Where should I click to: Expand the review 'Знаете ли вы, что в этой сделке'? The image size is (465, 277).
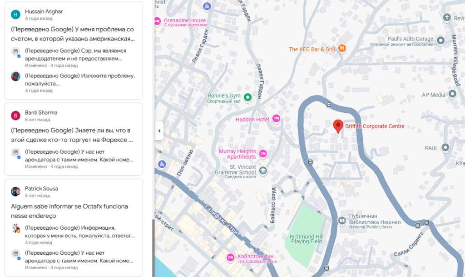point(72,135)
